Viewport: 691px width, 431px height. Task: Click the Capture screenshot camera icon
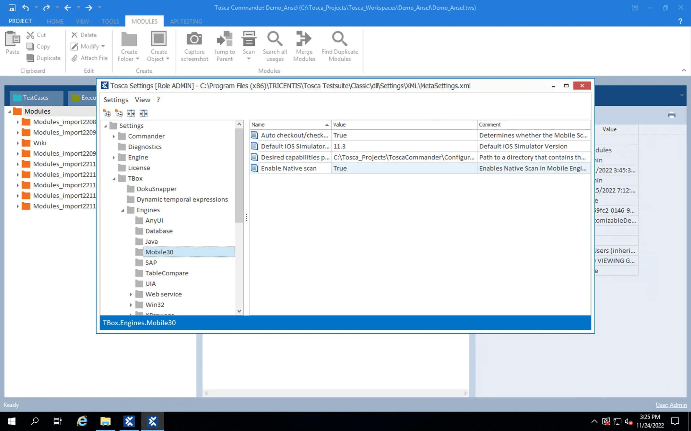tap(194, 39)
